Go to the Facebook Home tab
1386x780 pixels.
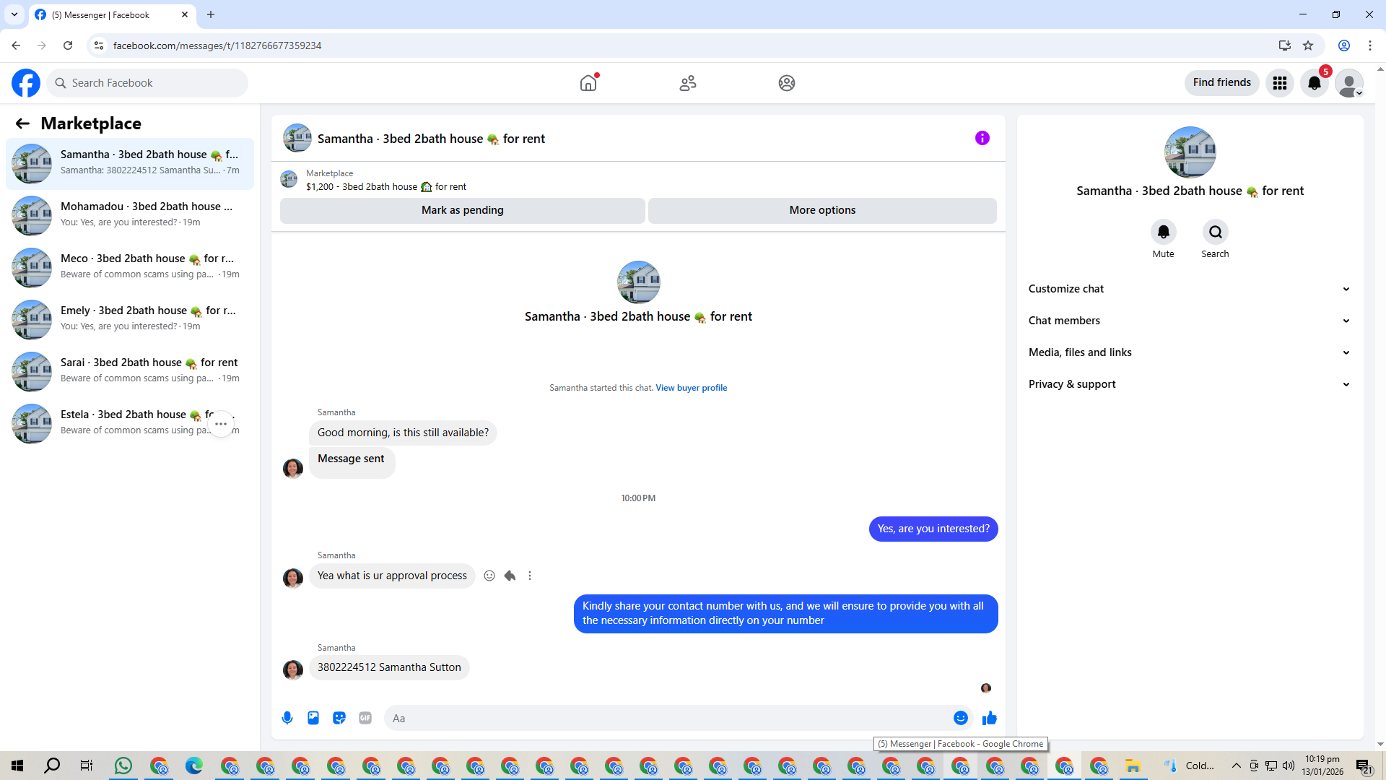pos(588,83)
